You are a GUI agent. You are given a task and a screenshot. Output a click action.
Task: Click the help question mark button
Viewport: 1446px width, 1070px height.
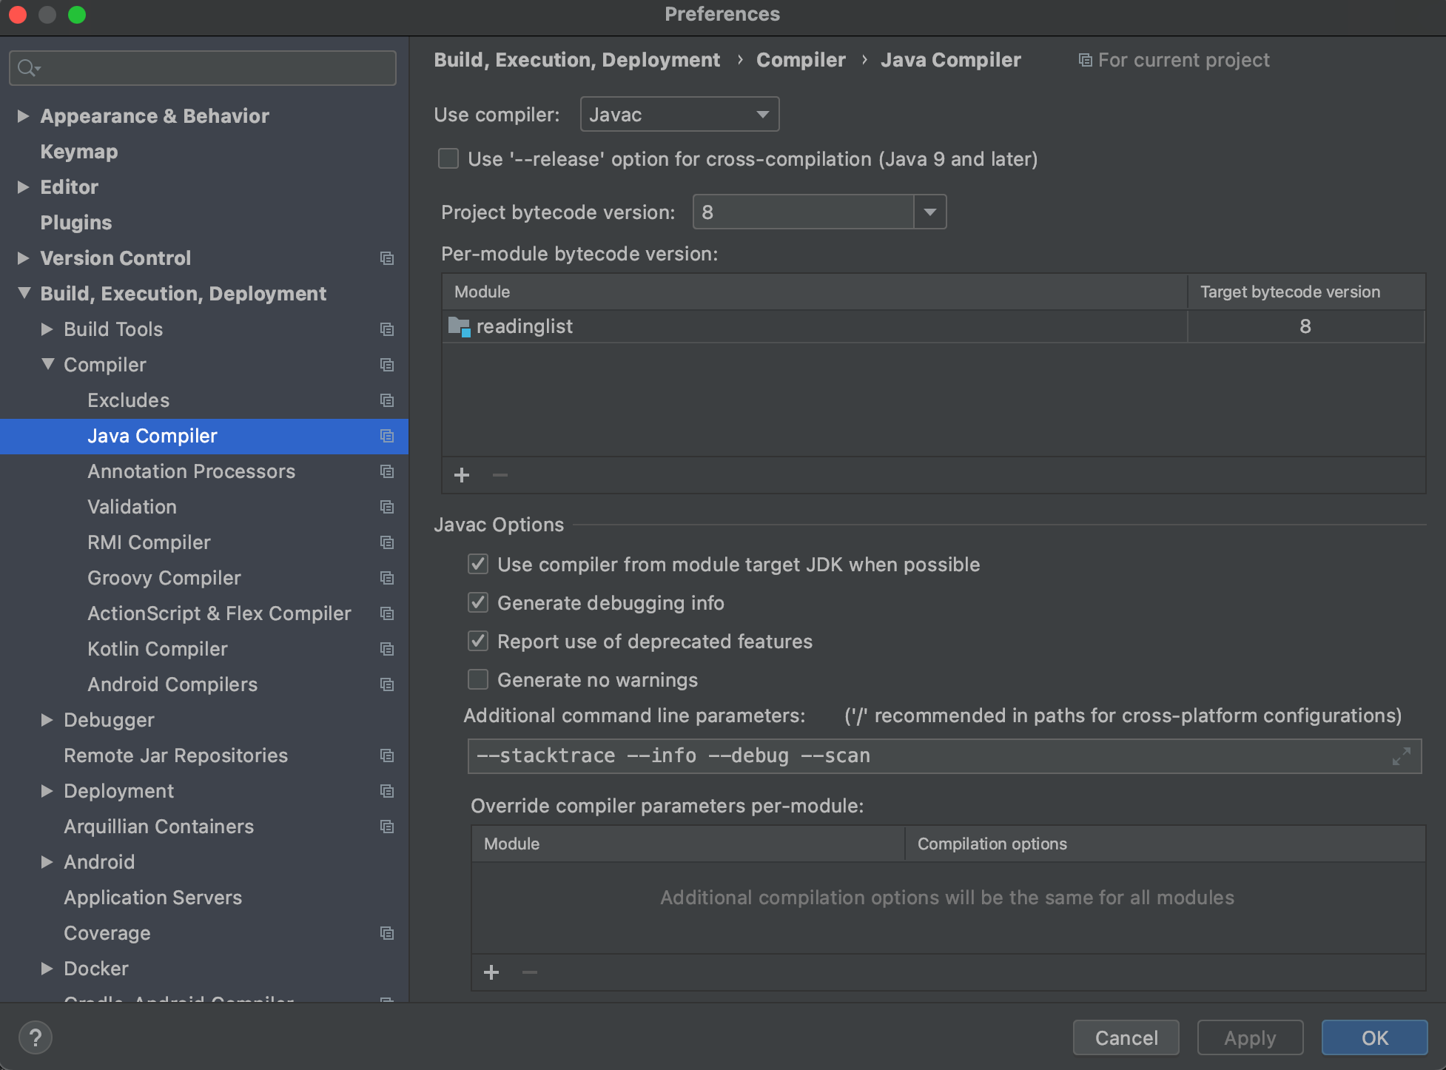pos(35,1037)
